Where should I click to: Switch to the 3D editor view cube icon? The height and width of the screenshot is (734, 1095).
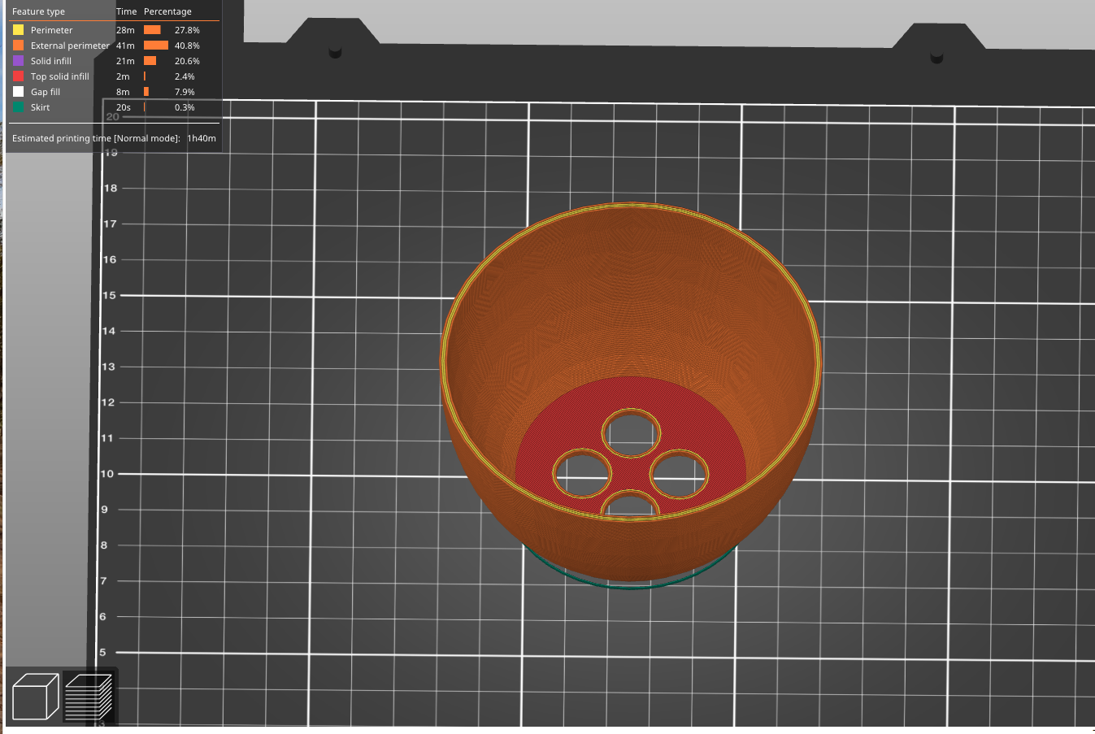pos(36,697)
